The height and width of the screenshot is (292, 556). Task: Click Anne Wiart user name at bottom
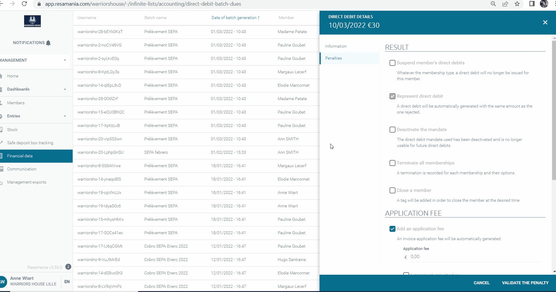(x=22, y=278)
